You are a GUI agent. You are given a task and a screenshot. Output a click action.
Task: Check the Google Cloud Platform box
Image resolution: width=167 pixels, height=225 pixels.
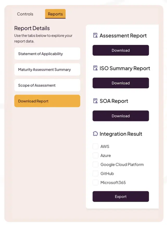95,164
